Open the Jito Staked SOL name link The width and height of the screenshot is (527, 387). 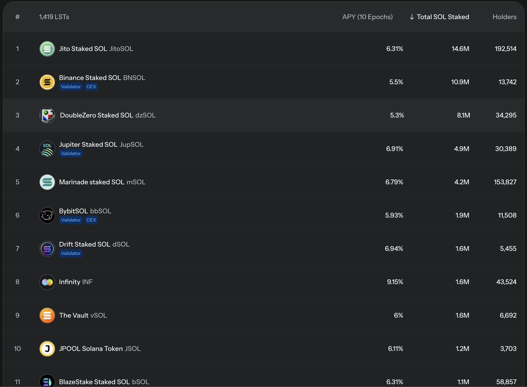(96, 49)
